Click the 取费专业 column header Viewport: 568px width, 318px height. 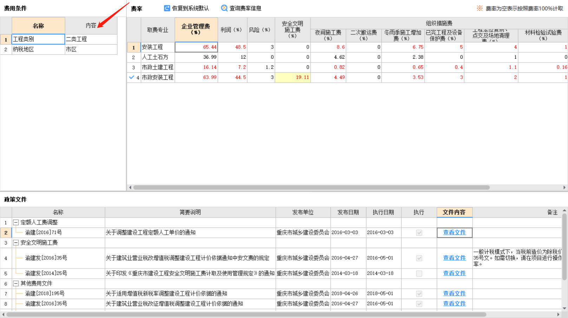(x=158, y=30)
